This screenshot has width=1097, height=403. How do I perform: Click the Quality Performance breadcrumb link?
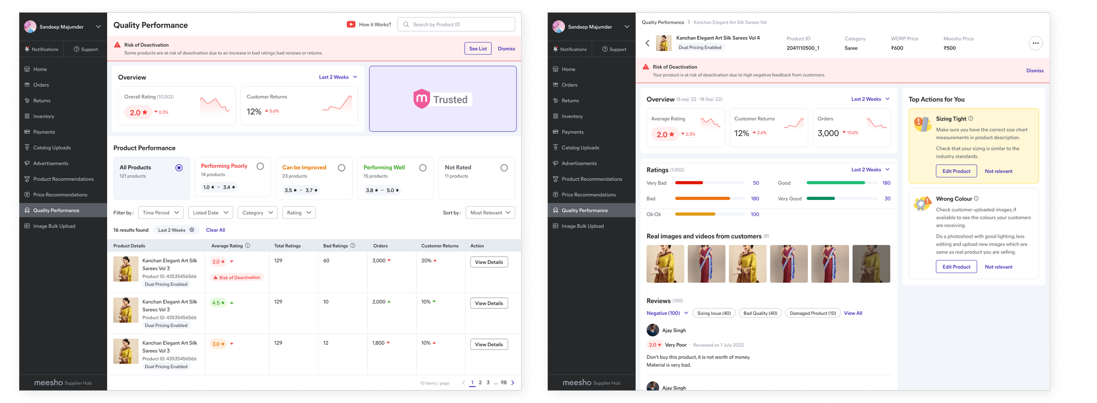pos(663,22)
